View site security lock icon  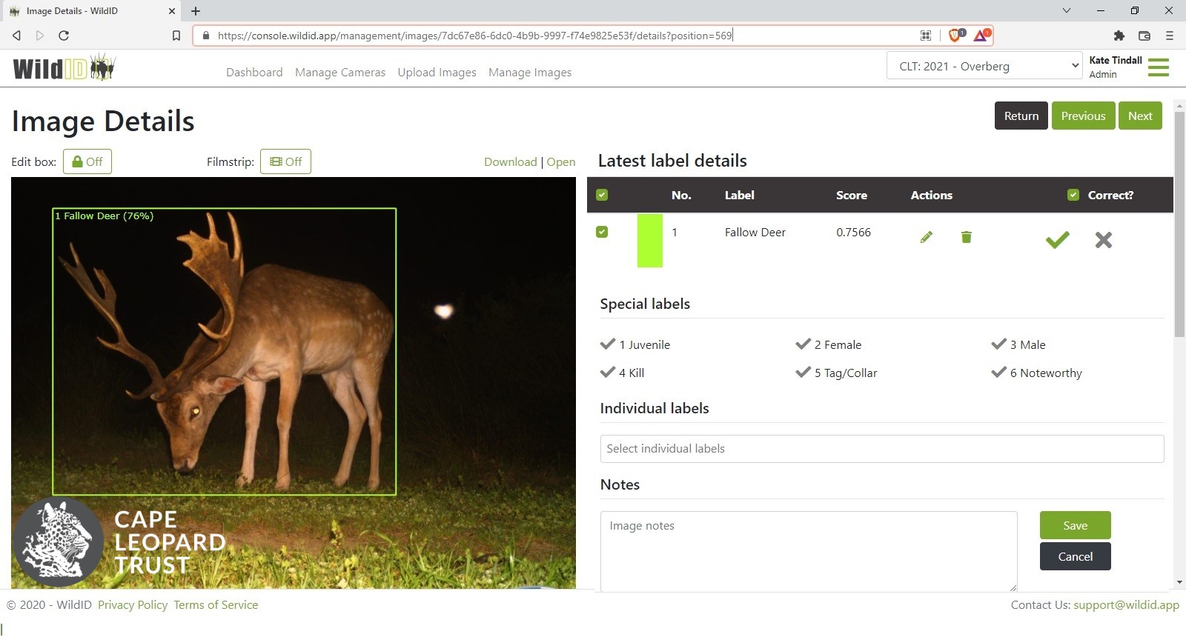205,35
